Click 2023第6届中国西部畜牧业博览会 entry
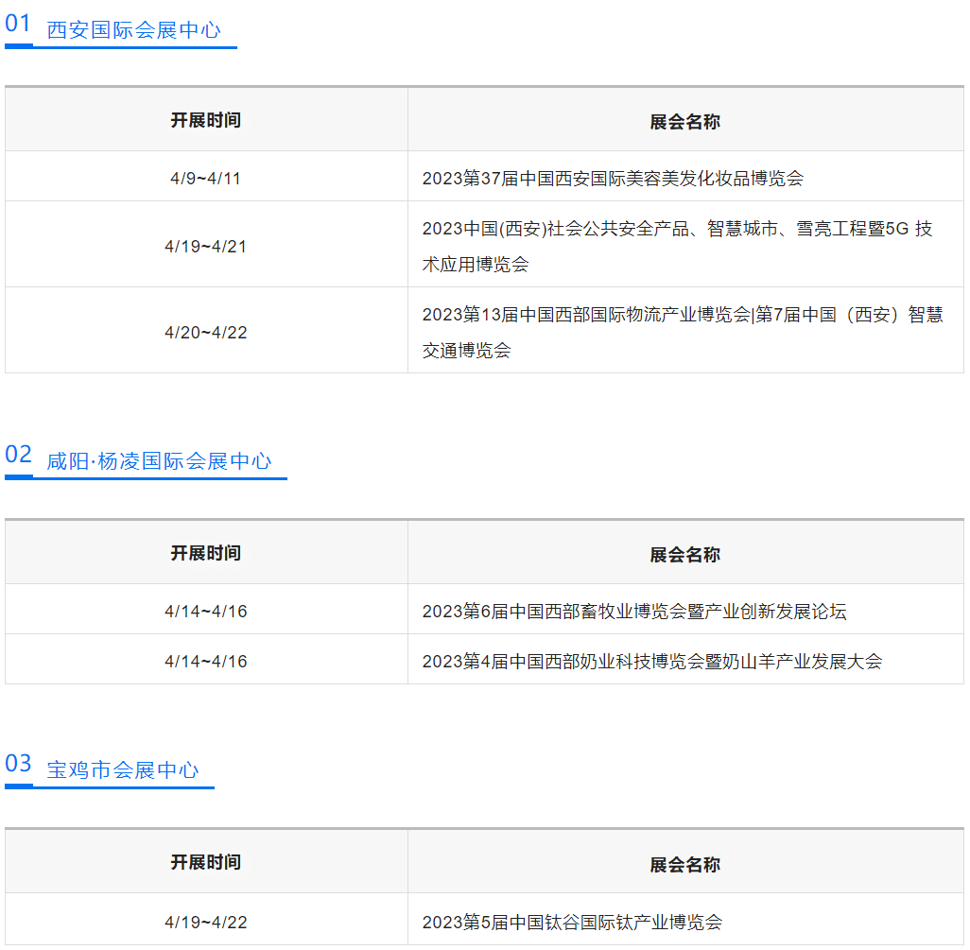Viewport: 970px width, 950px height. [x=634, y=612]
